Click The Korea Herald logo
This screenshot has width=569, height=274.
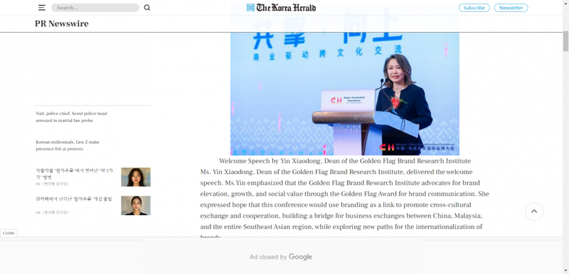(x=281, y=8)
